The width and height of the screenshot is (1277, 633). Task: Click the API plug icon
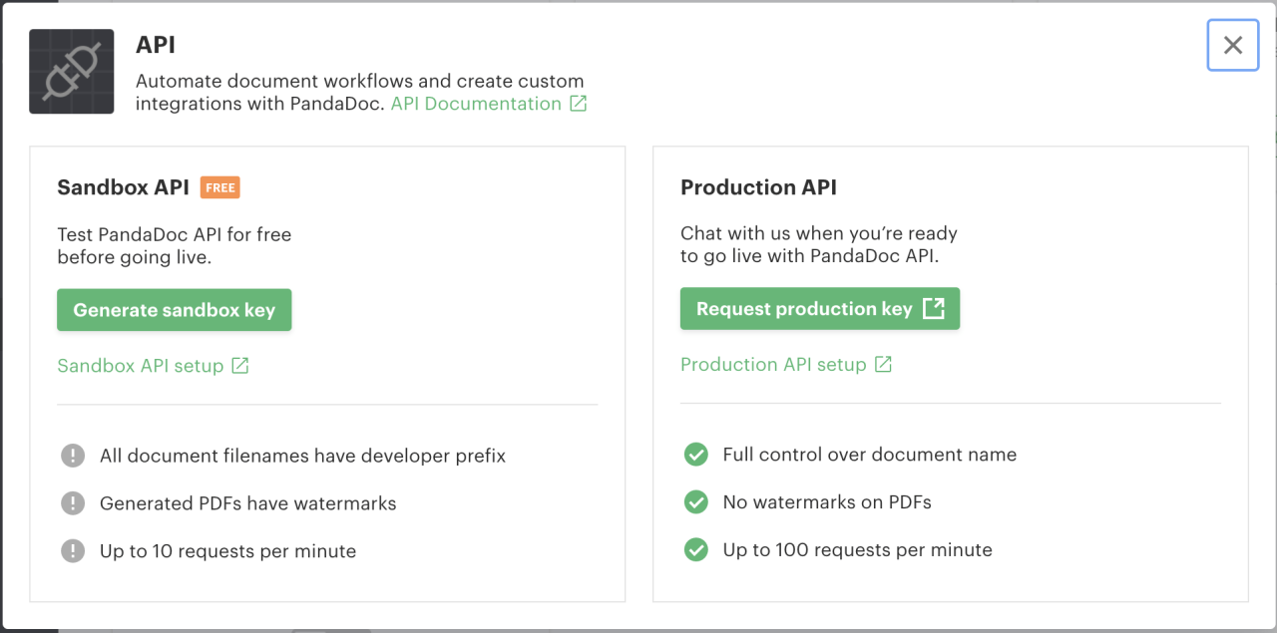[72, 71]
